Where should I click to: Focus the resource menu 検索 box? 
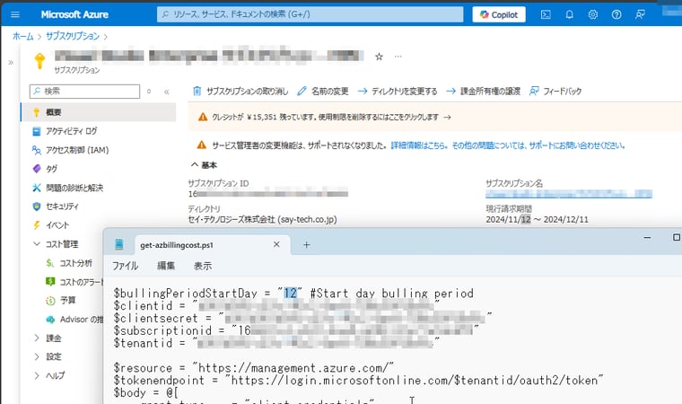click(x=85, y=91)
